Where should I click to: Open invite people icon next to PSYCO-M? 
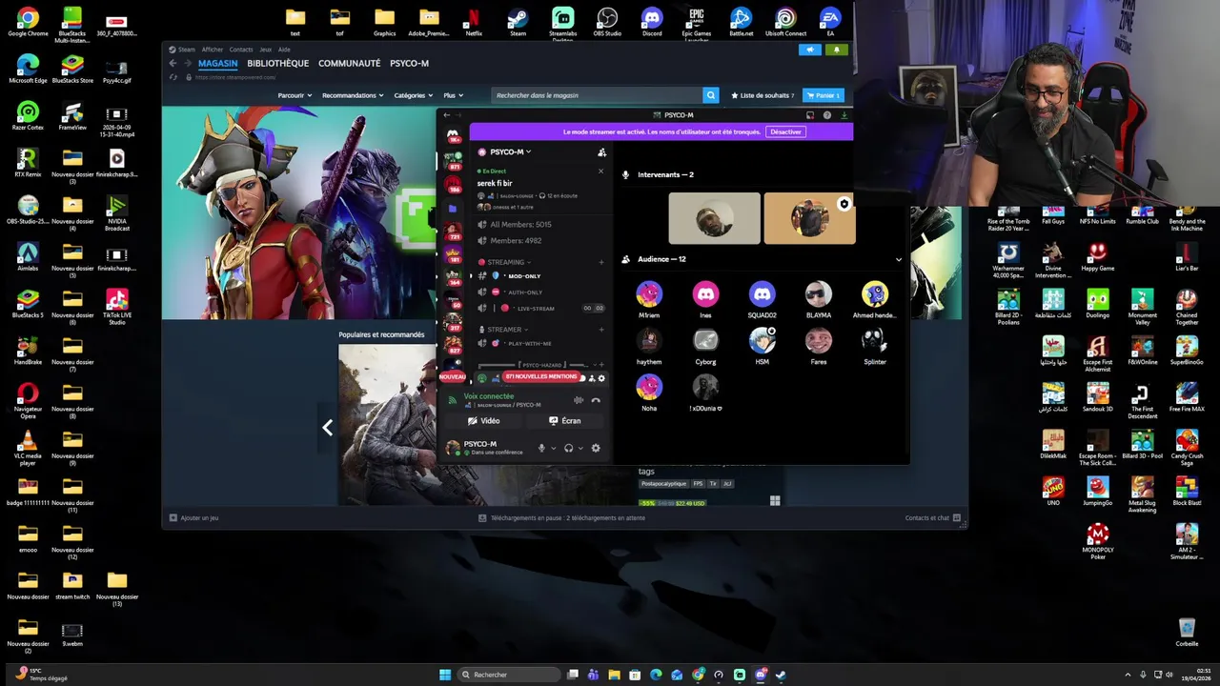pos(601,151)
